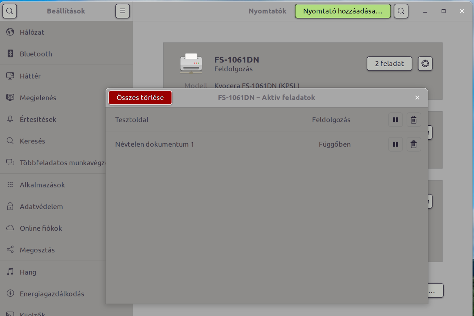Open the 2 feladat jobs button
The height and width of the screenshot is (316, 474).
point(389,64)
